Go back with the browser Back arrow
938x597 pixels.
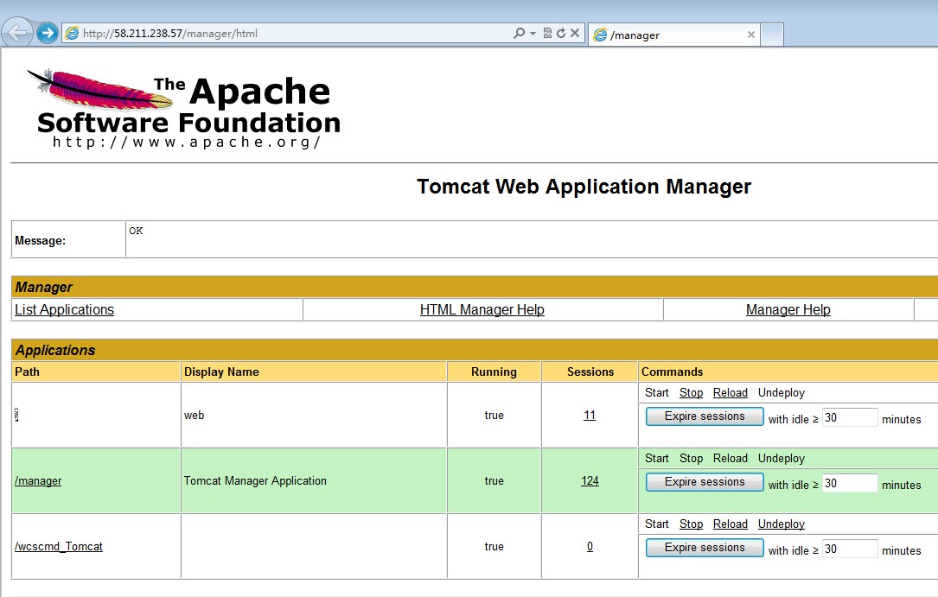[x=17, y=32]
